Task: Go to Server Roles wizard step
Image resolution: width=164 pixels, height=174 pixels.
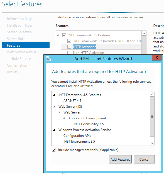Action: 16,39
